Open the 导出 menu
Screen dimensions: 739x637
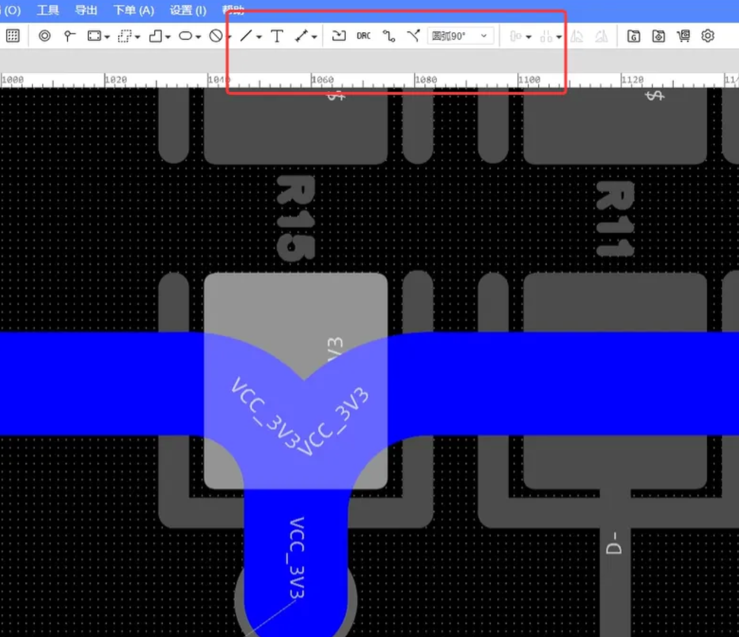[86, 10]
